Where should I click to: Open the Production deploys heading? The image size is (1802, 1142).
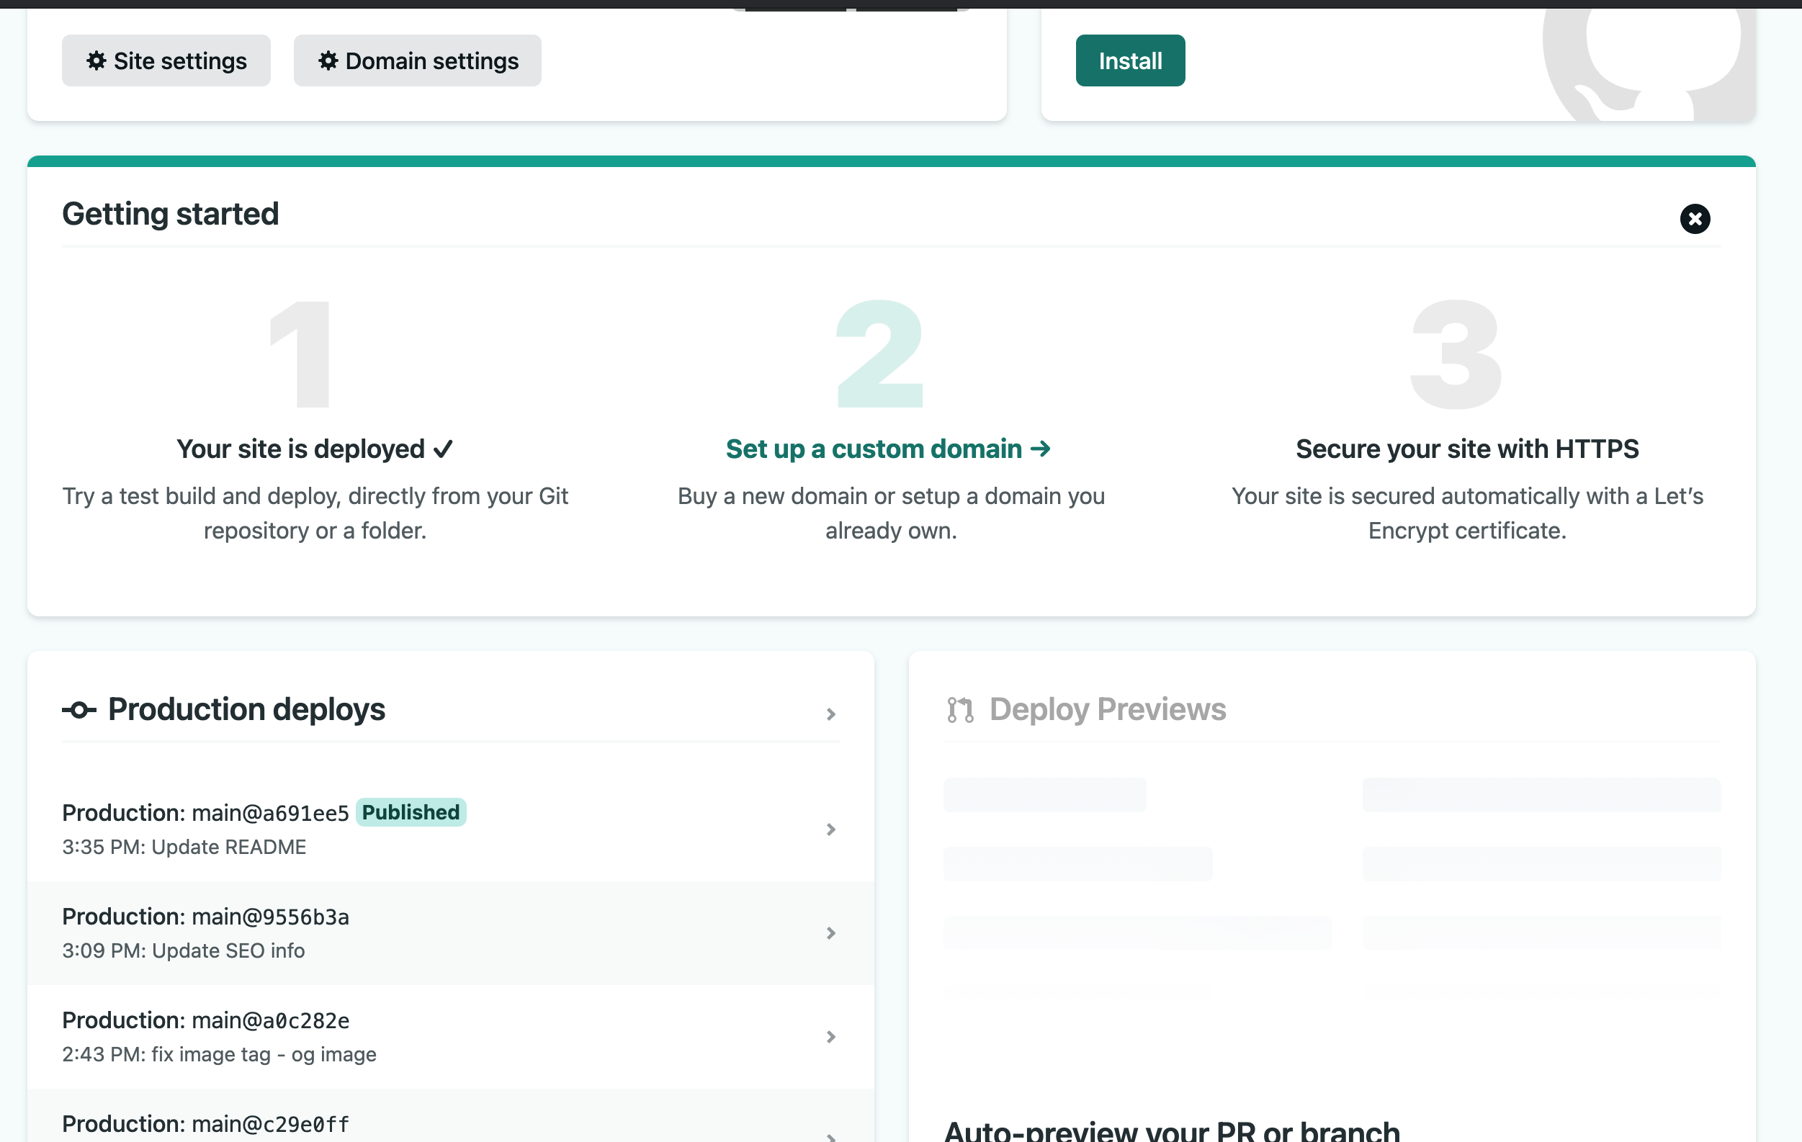[246, 709]
